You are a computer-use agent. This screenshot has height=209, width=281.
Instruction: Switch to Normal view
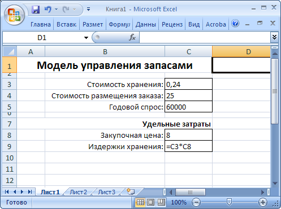[x=140, y=202]
